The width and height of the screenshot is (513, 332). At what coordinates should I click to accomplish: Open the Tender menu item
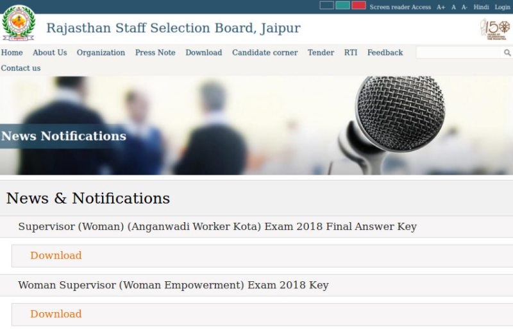coord(321,53)
